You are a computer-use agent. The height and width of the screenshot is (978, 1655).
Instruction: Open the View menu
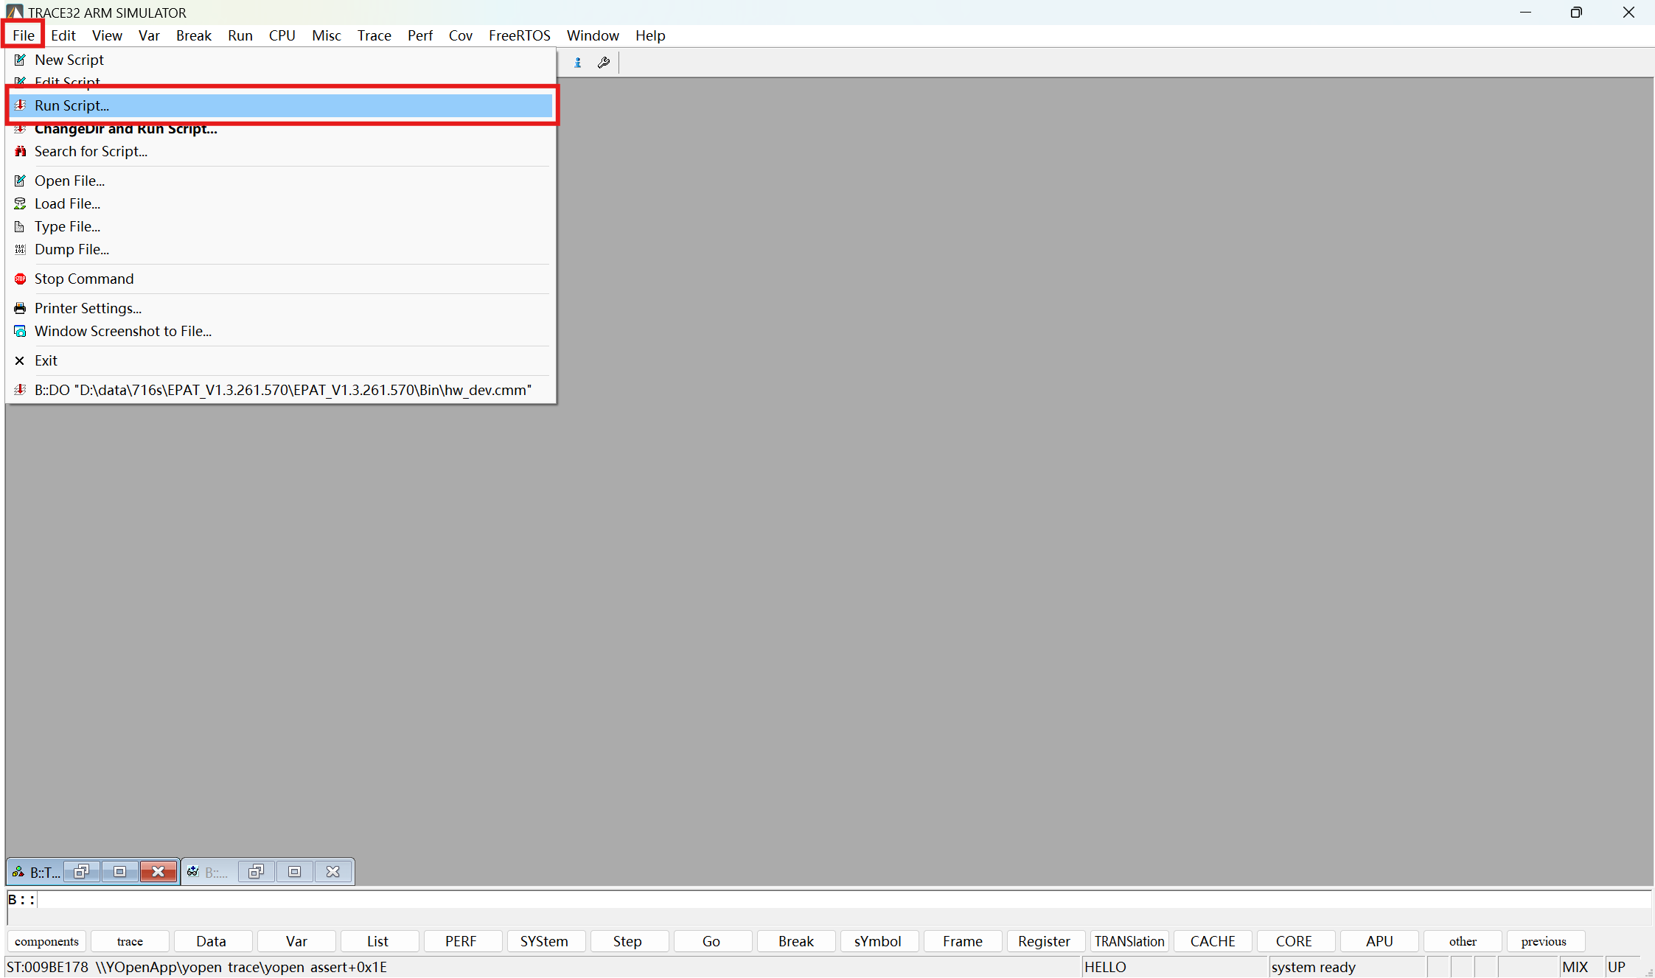(x=107, y=35)
